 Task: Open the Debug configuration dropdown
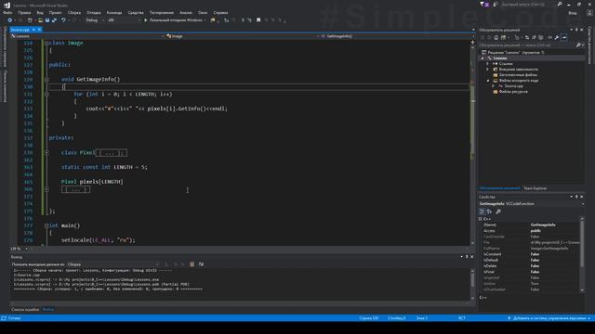[x=95, y=20]
